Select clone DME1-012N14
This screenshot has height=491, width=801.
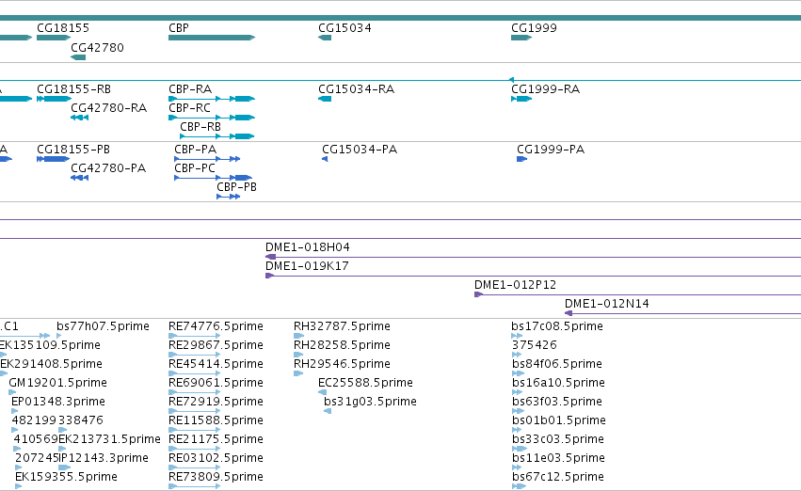pyautogui.click(x=607, y=304)
